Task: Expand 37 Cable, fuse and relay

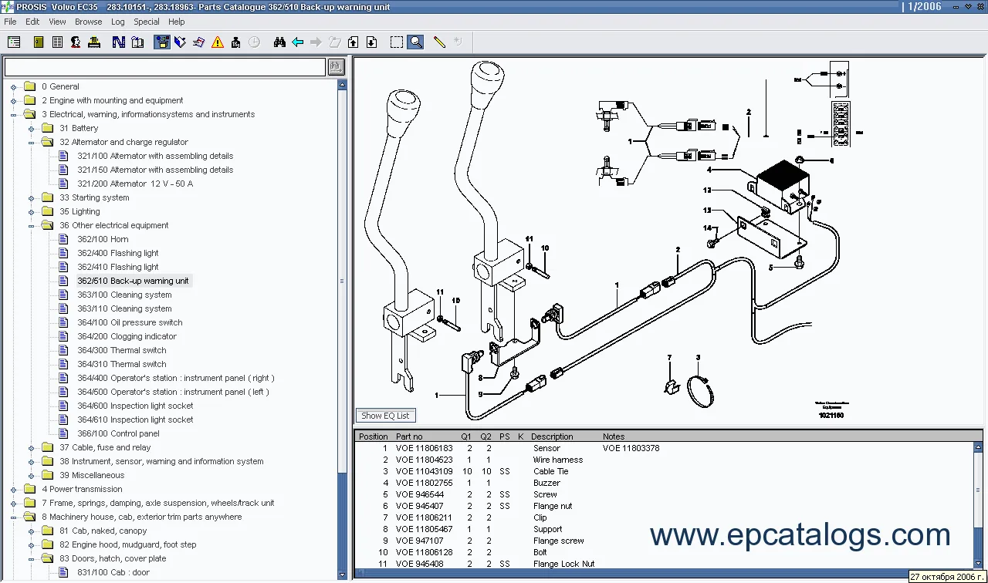Action: [31, 447]
